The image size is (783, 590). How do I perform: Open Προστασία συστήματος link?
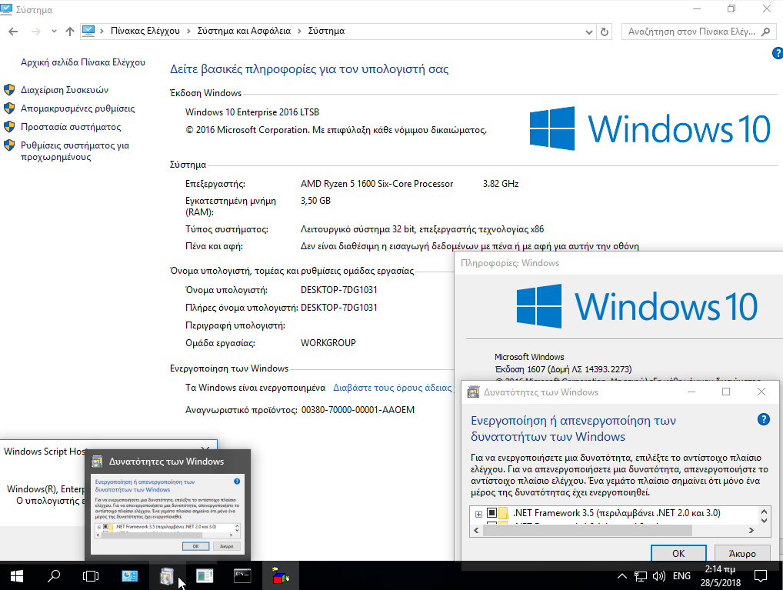click(71, 127)
